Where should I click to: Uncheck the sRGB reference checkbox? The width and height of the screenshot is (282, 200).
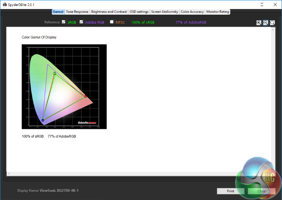[x=63, y=22]
